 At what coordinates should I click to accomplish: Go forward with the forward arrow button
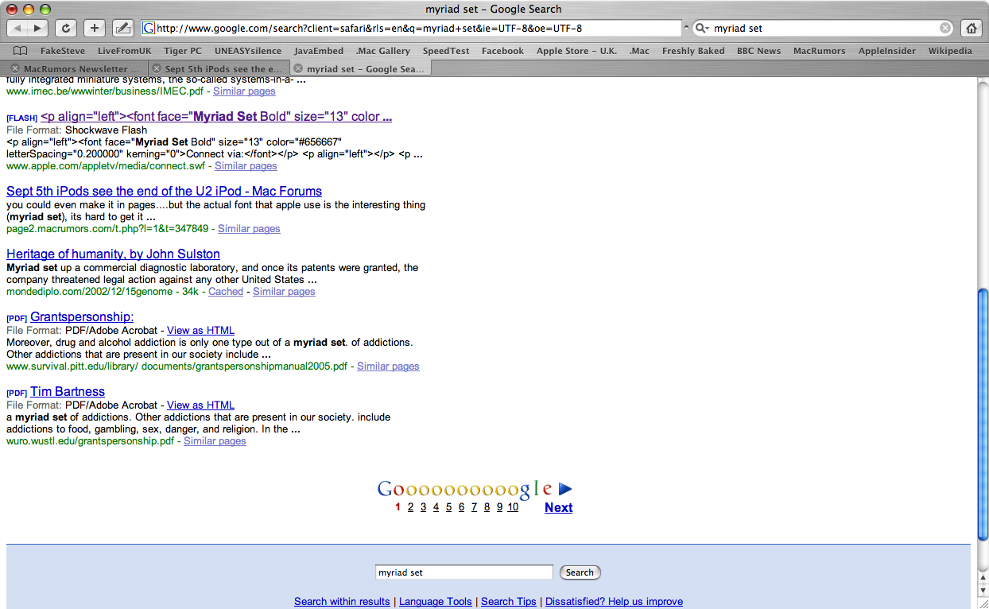37,28
